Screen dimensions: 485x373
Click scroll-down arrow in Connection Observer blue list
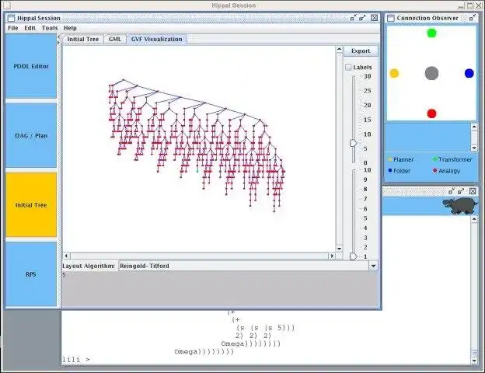pyautogui.click(x=474, y=148)
